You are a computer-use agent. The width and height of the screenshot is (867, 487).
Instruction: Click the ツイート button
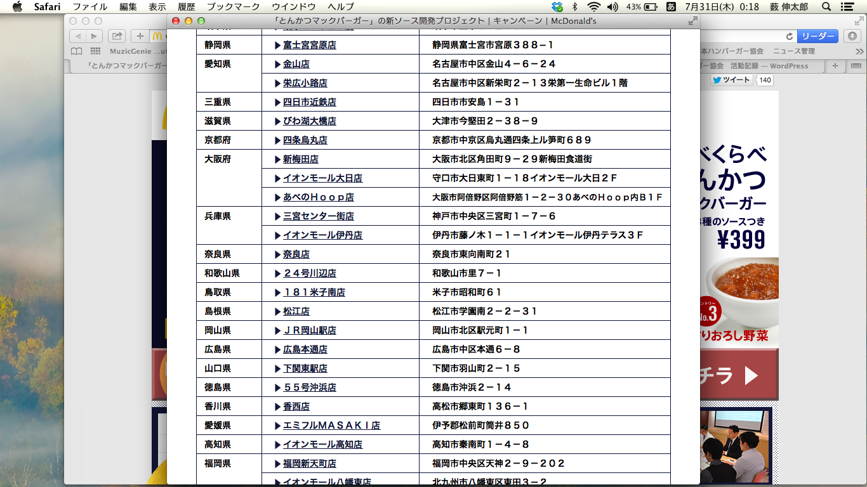(731, 80)
